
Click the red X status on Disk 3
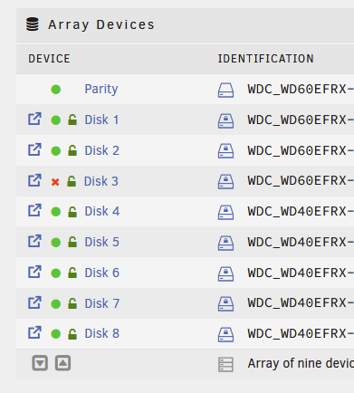coord(55,182)
